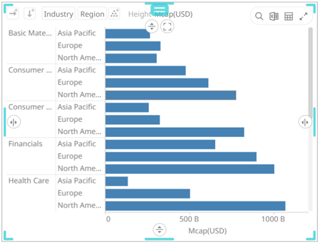Viewport: 320px width, 244px height.
Task: Click the magnifier search icon
Action: point(259,16)
